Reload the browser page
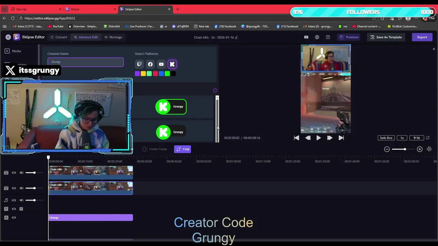The height and width of the screenshot is (246, 438). point(13,18)
